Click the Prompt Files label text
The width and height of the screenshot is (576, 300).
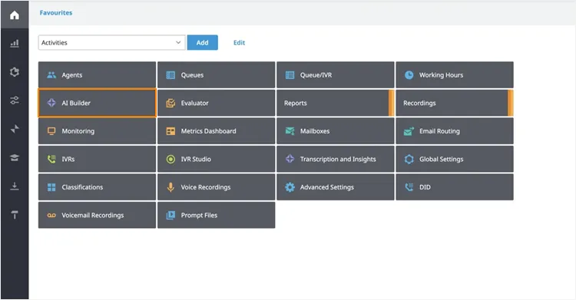click(x=199, y=215)
